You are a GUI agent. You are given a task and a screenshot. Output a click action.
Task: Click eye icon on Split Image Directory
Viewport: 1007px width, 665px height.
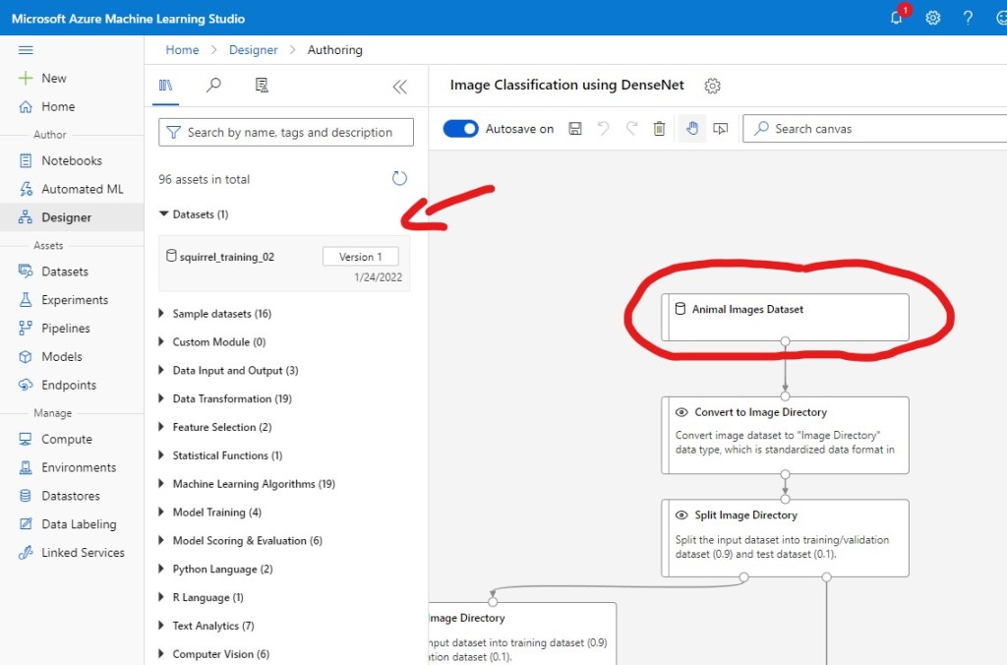tap(681, 514)
